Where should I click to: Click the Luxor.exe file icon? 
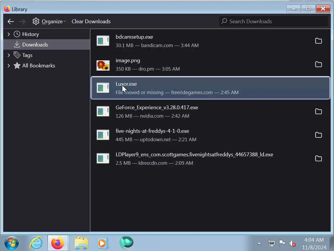tap(103, 88)
